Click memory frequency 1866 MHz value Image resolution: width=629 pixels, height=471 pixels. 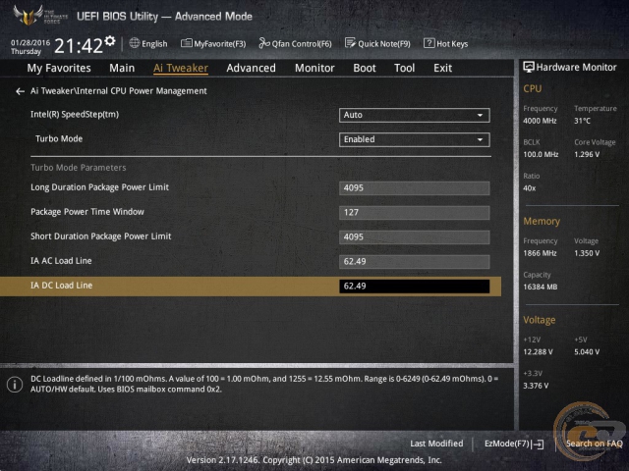point(540,253)
